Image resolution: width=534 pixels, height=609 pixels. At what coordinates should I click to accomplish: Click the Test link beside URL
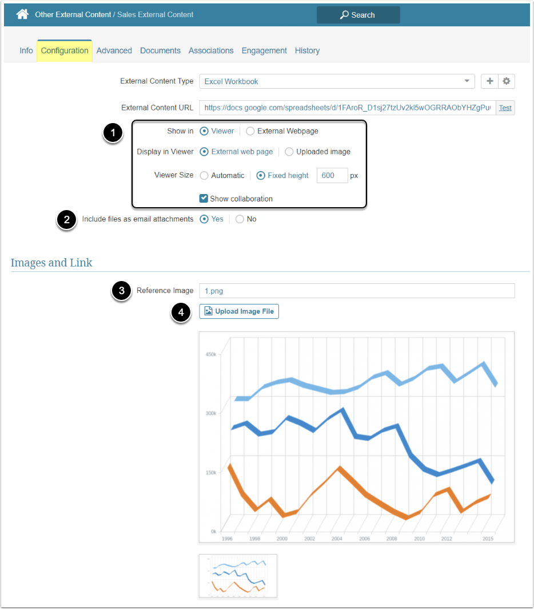tap(505, 108)
